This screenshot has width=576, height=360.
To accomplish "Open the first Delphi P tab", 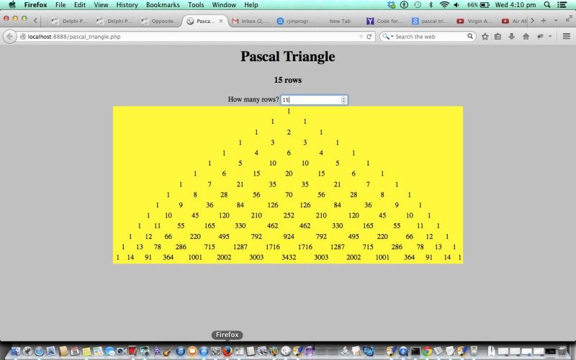I will [x=70, y=22].
